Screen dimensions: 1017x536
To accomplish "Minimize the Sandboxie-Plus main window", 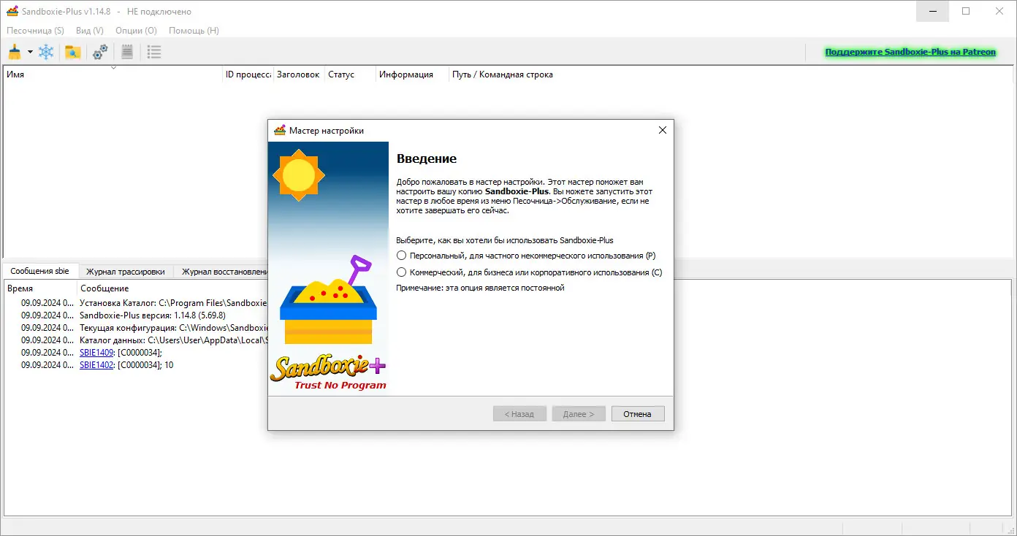I will coord(932,12).
